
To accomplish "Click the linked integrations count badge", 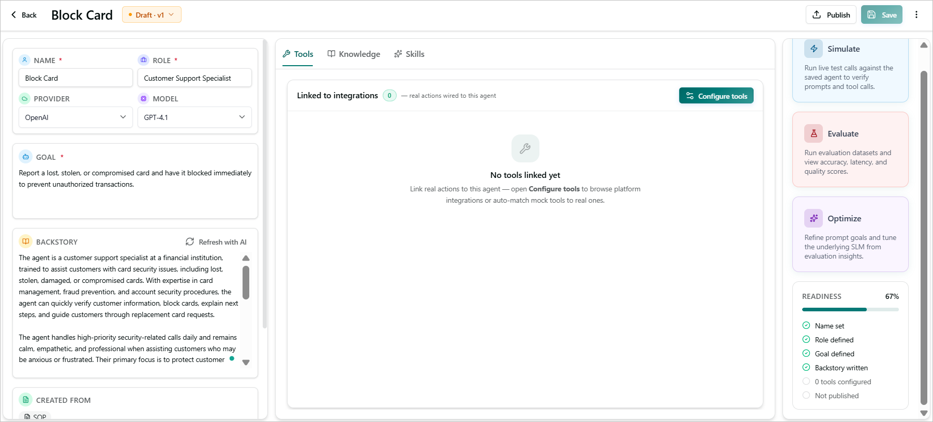I will pyautogui.click(x=389, y=96).
